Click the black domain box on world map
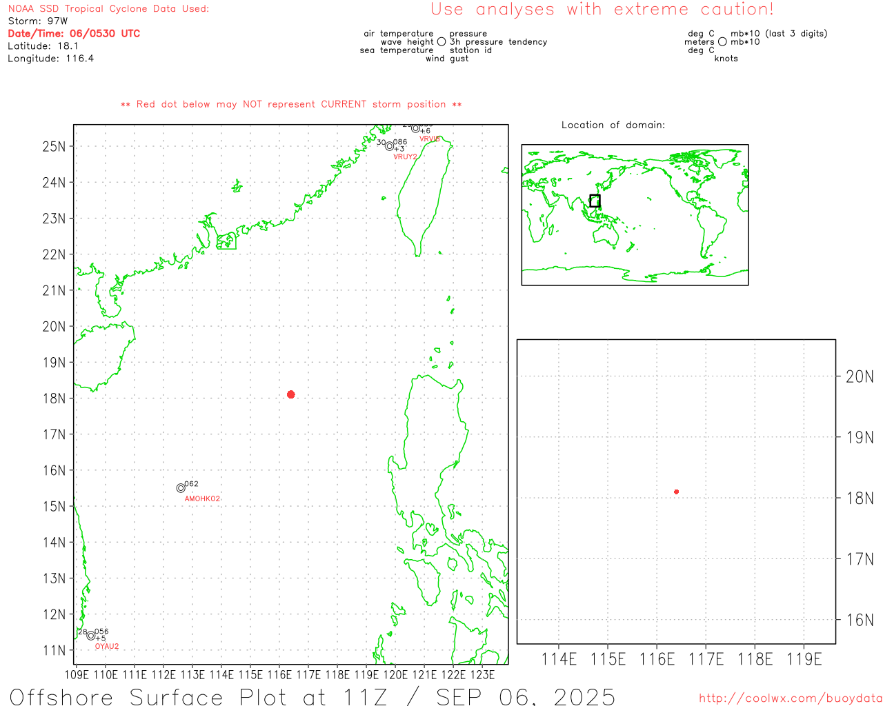Viewport: 883px width, 706px height. (x=595, y=201)
